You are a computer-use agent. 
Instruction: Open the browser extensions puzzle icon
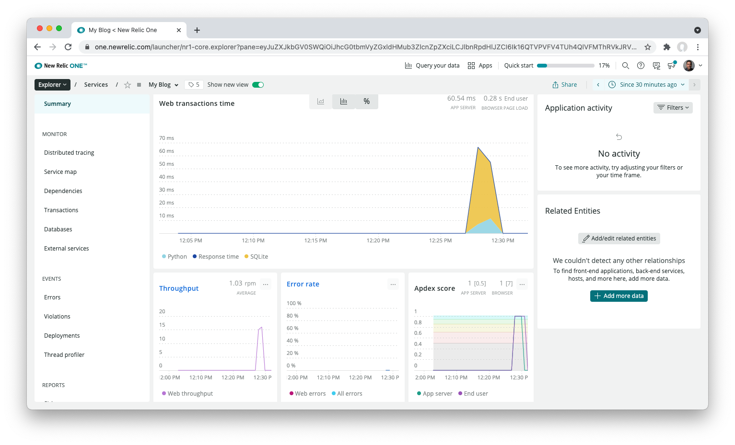coord(666,47)
